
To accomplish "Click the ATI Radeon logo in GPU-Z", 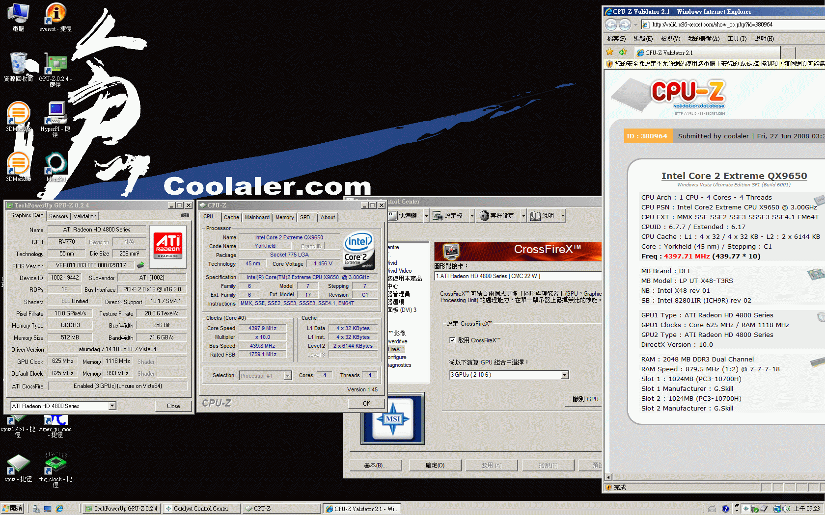I will [168, 246].
